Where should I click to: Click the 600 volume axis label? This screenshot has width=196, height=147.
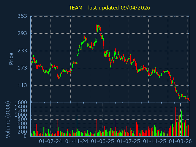pos(22,123)
